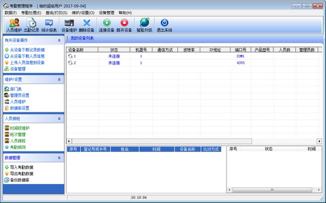Click the 管理员数 column header
The height and width of the screenshot is (203, 326).
(307, 49)
